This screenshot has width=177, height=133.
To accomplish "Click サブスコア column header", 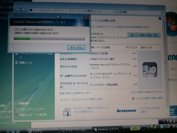I will [132, 47].
